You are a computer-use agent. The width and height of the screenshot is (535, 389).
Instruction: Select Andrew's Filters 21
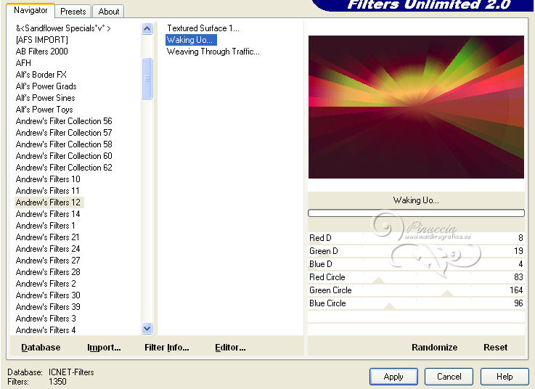[x=47, y=237]
